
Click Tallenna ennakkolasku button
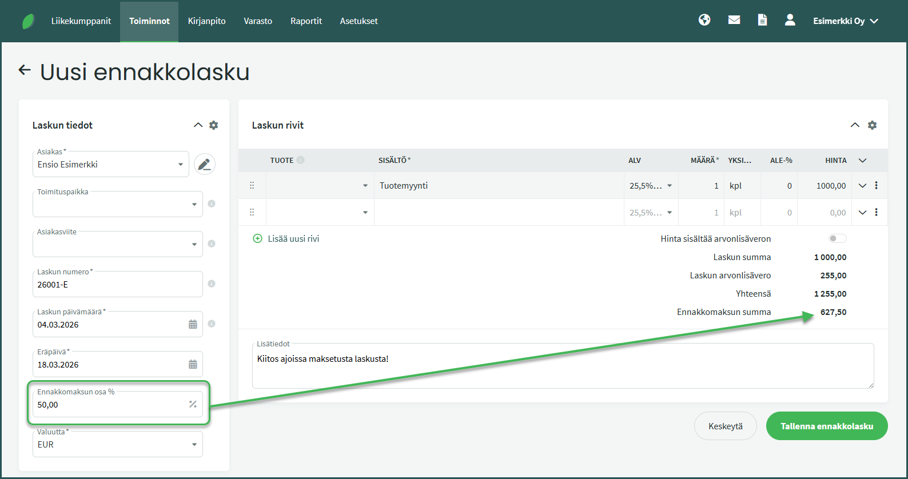[827, 426]
